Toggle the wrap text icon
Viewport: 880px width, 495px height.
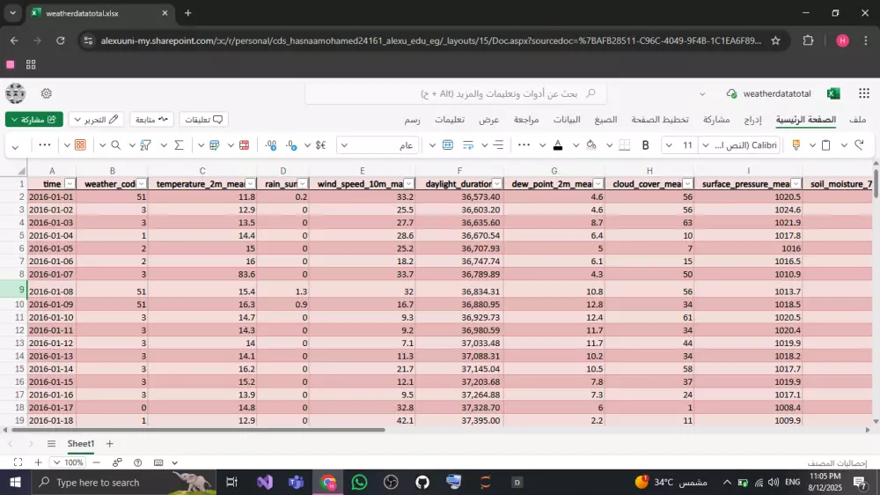pyautogui.click(x=468, y=145)
